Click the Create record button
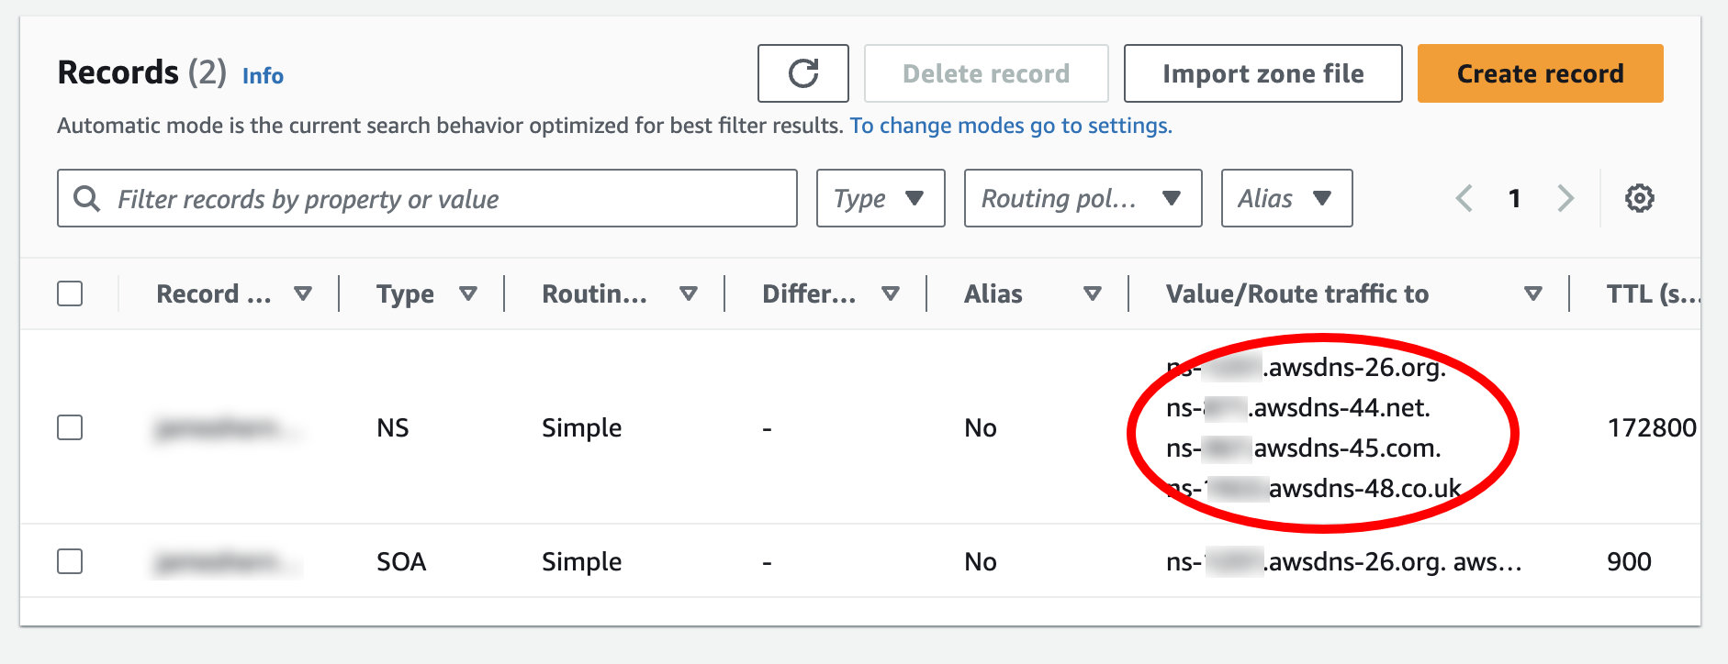Screen dimensions: 1728x664 click(x=1540, y=73)
